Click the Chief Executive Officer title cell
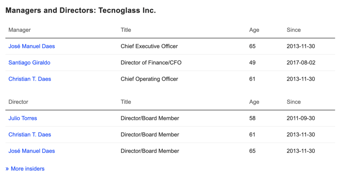Viewport: 340px width, 179px height. 149,46
